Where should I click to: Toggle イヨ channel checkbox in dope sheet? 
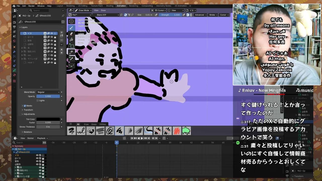click(x=40, y=155)
